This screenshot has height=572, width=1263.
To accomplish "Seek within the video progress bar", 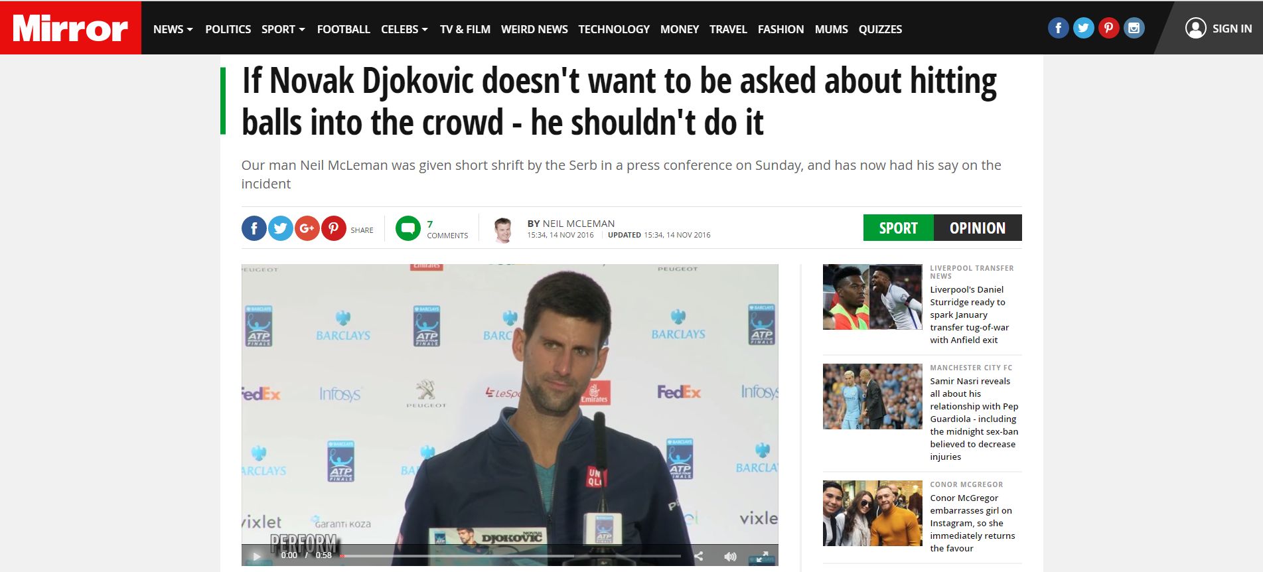I will [510, 556].
